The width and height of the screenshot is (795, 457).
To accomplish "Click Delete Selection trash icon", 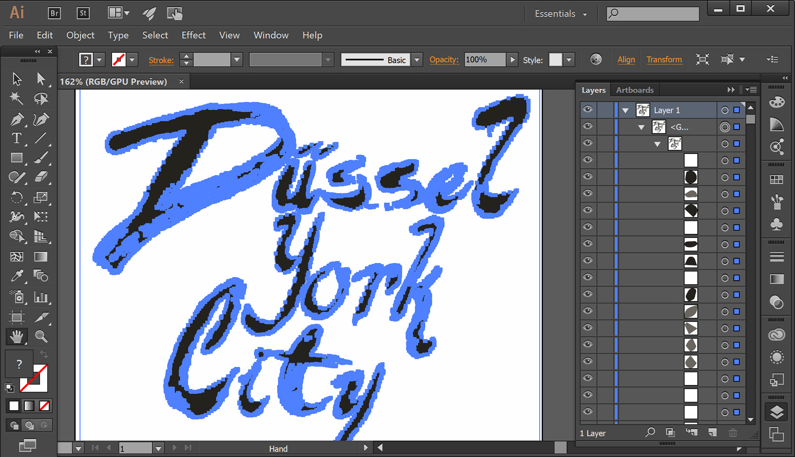I will tap(733, 433).
